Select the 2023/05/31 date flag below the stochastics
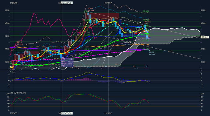The width and height of the screenshot is (210, 116). tap(67, 113)
